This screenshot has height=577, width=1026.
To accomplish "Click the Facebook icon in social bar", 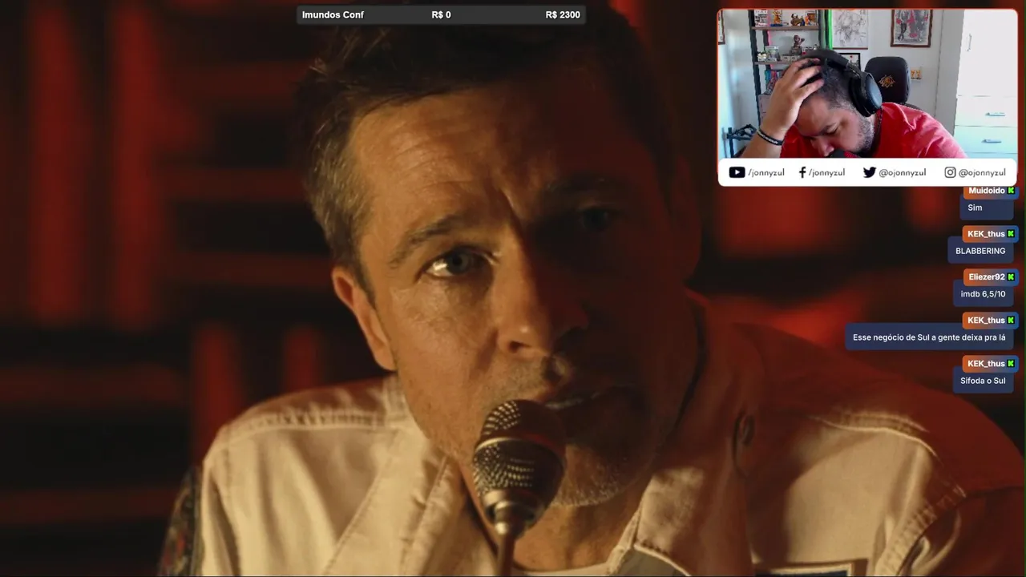I will pos(802,172).
